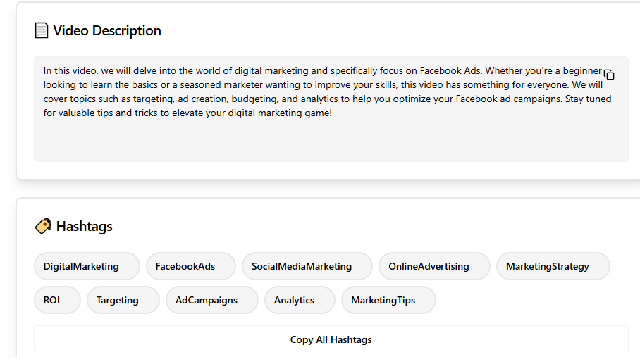Screen dimensions: 640x357
Task: Click the document icon beside Video Description
Action: (42, 30)
